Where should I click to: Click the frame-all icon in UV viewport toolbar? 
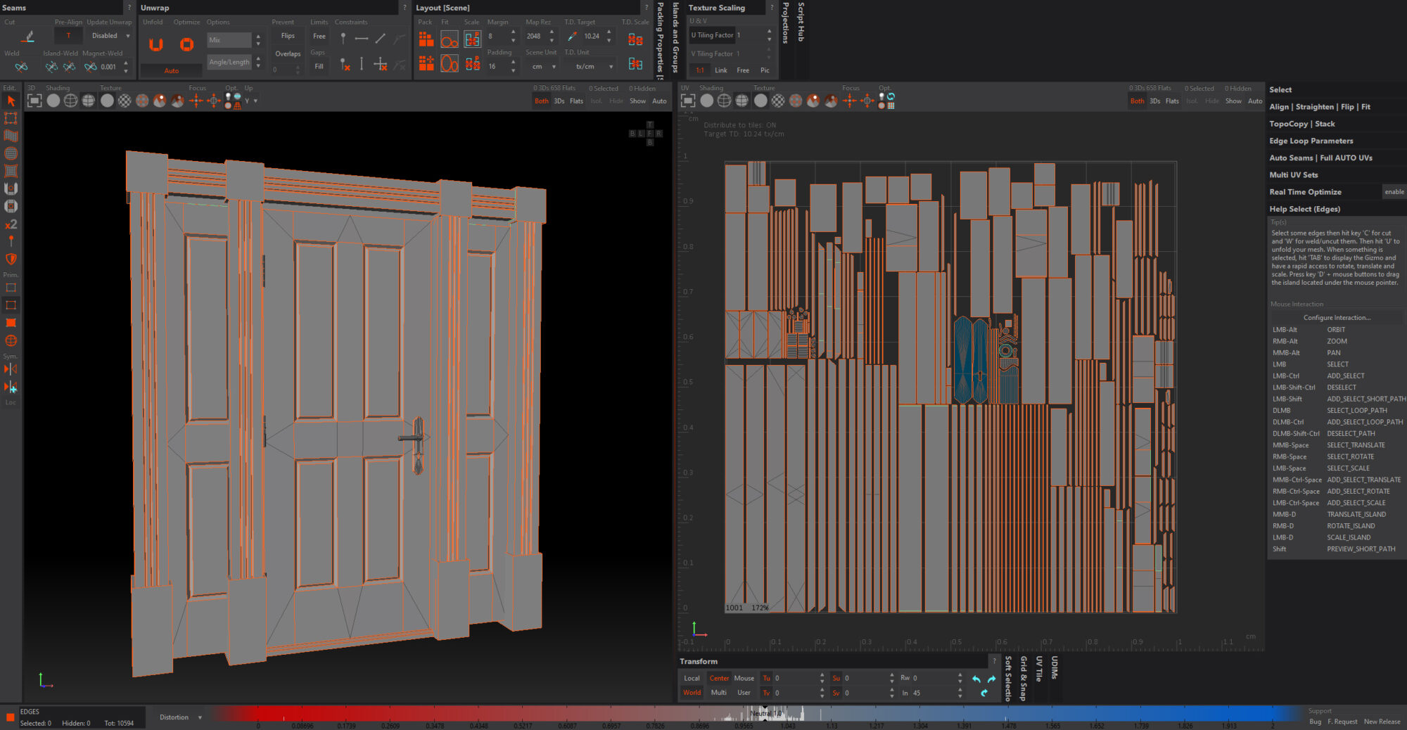[688, 101]
